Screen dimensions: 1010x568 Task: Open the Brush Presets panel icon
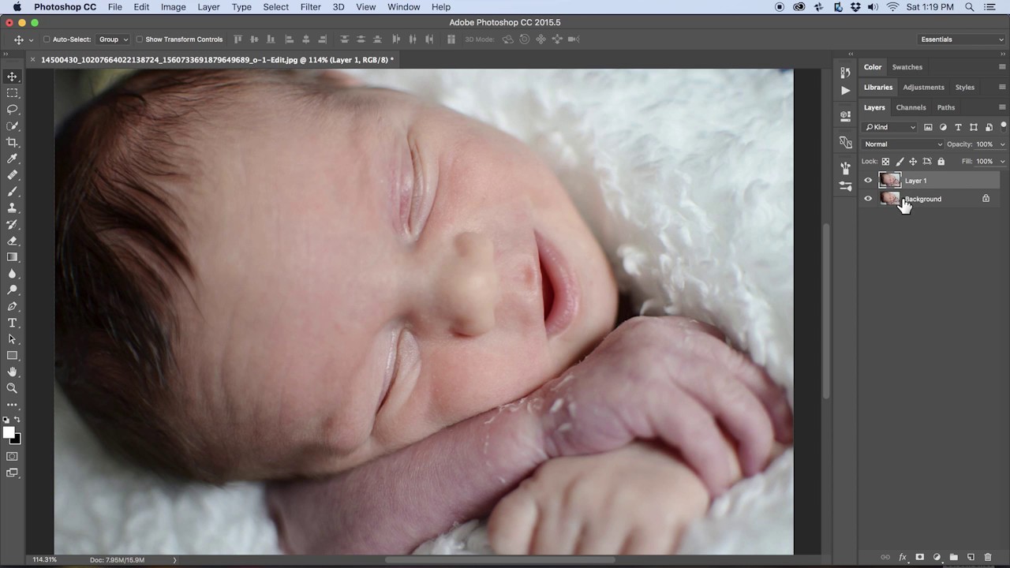click(845, 186)
